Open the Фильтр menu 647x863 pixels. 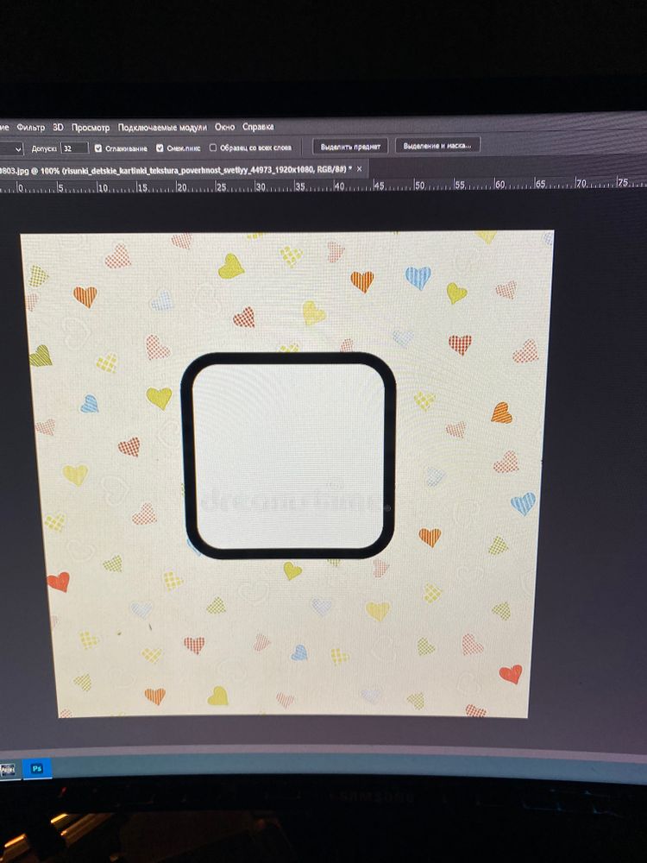[30, 127]
